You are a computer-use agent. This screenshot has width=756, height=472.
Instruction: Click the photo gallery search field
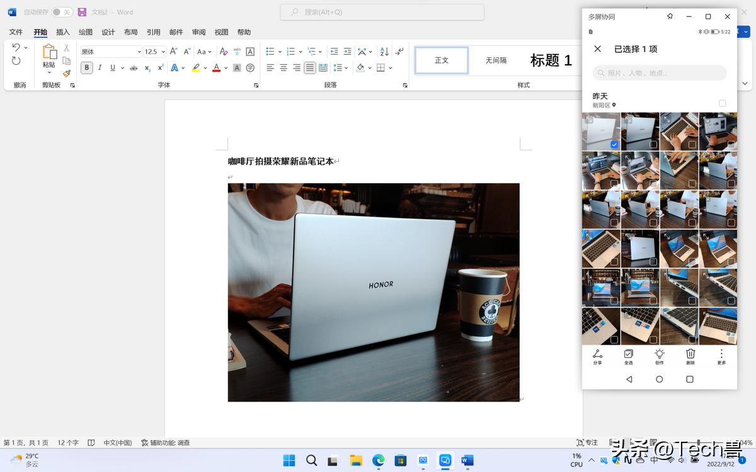(659, 73)
